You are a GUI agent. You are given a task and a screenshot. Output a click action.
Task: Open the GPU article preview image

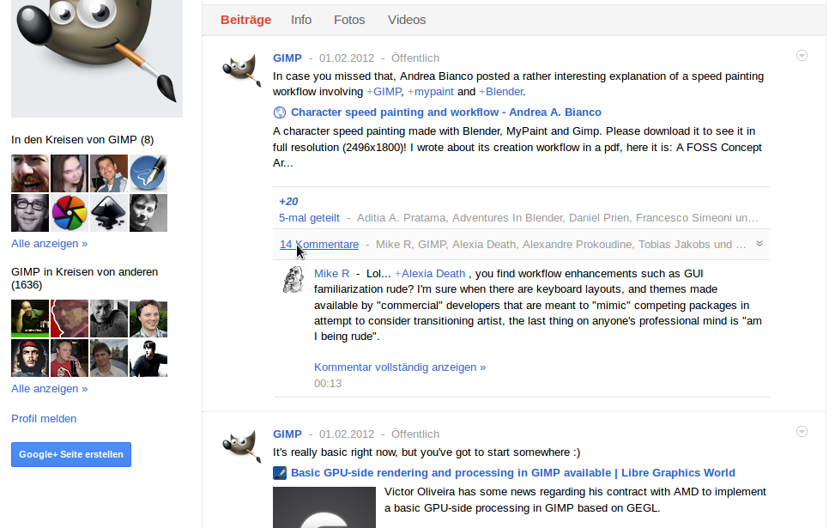324,507
